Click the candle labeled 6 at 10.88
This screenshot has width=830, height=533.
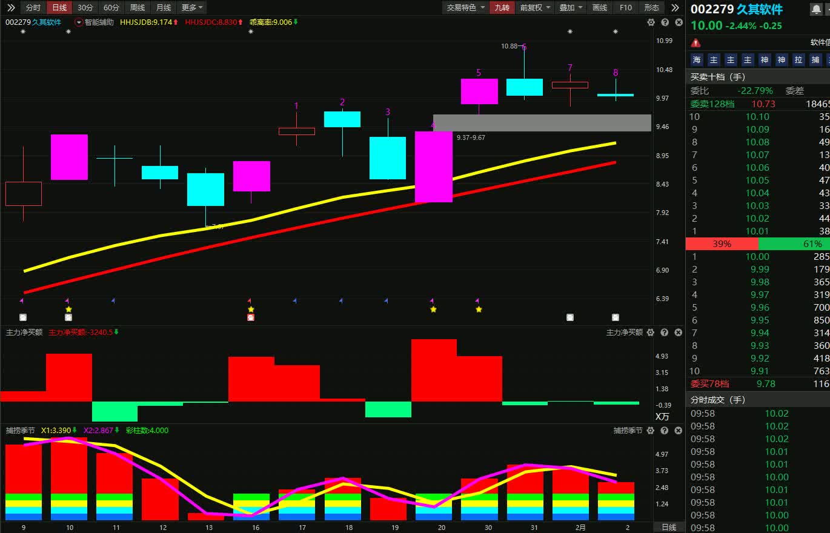pyautogui.click(x=524, y=87)
